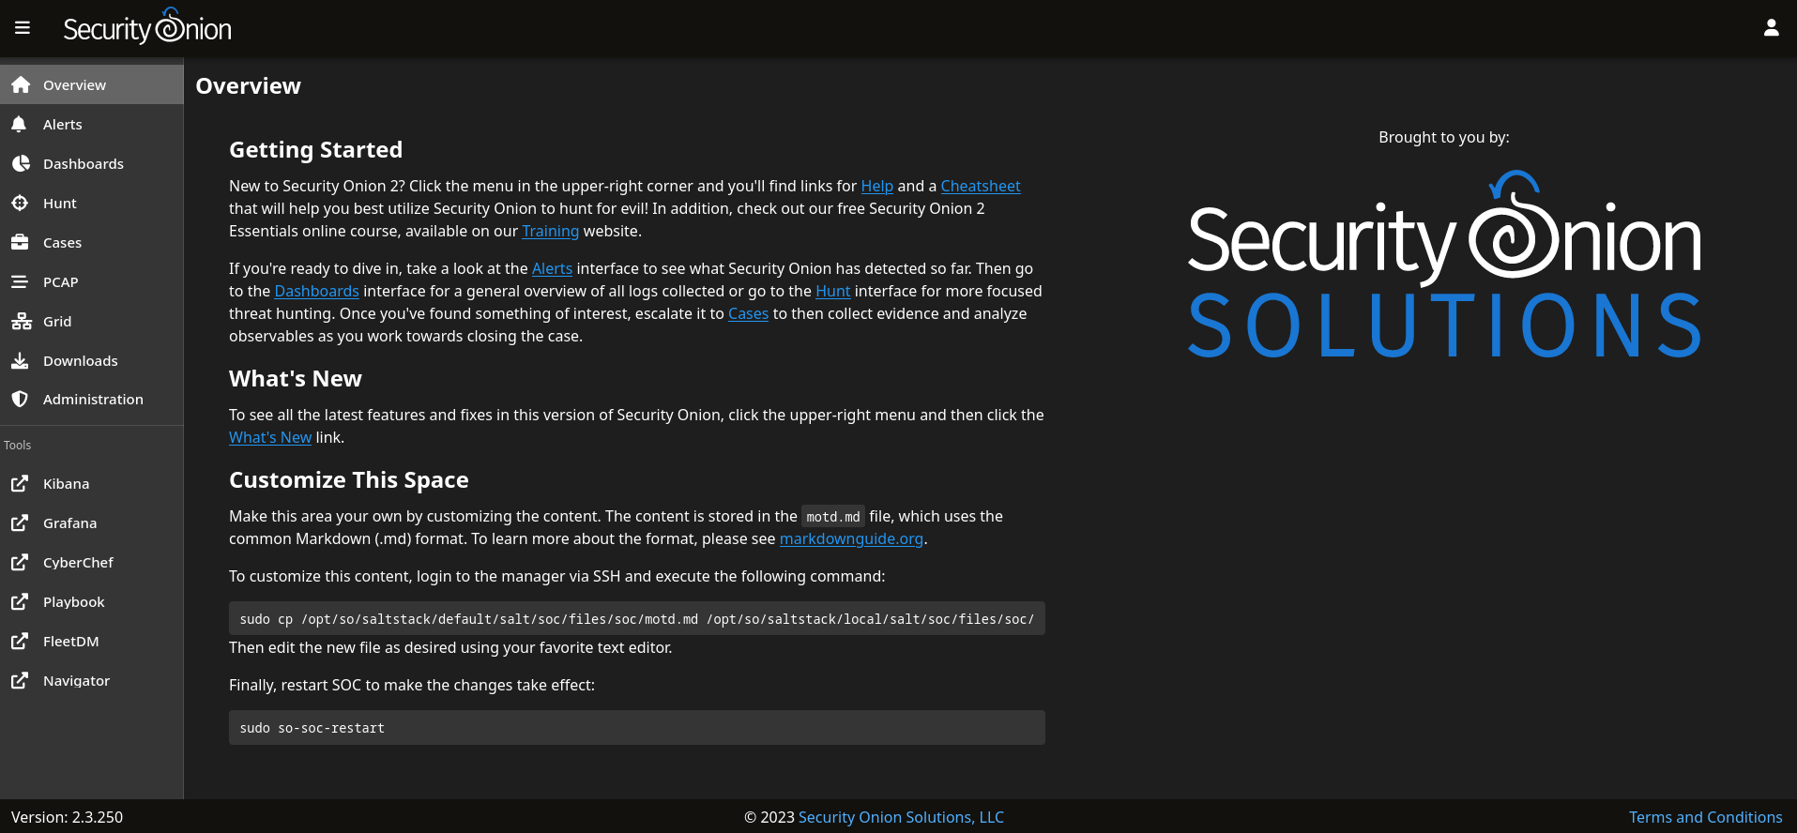Visit the markdownguide.org link
The image size is (1797, 833).
pyautogui.click(x=851, y=538)
